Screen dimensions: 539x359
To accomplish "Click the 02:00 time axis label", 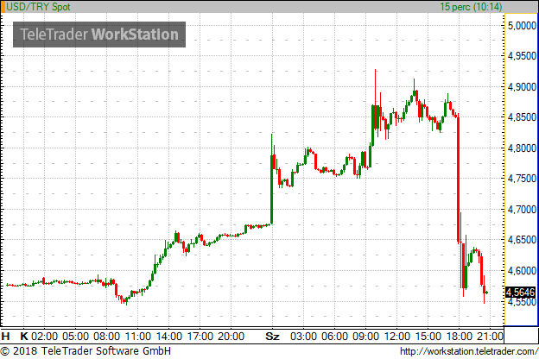I will 45,336.
